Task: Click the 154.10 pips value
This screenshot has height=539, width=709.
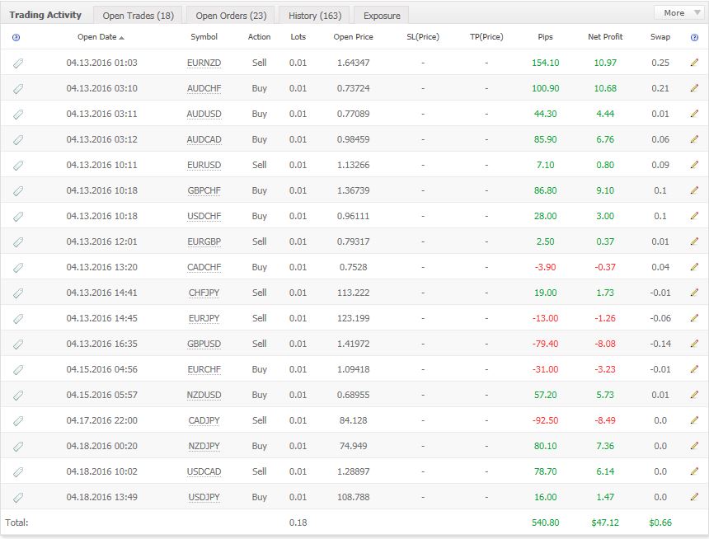Action: [x=545, y=63]
